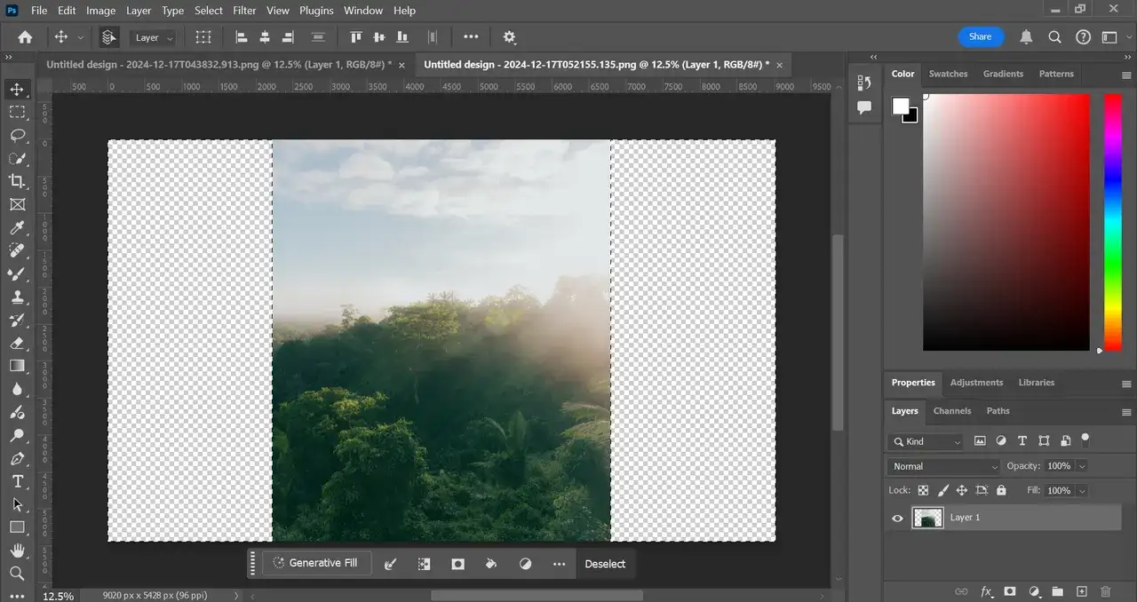Viewport: 1137px width, 602px height.
Task: Hide Layer 1 using eye icon
Action: 897,518
